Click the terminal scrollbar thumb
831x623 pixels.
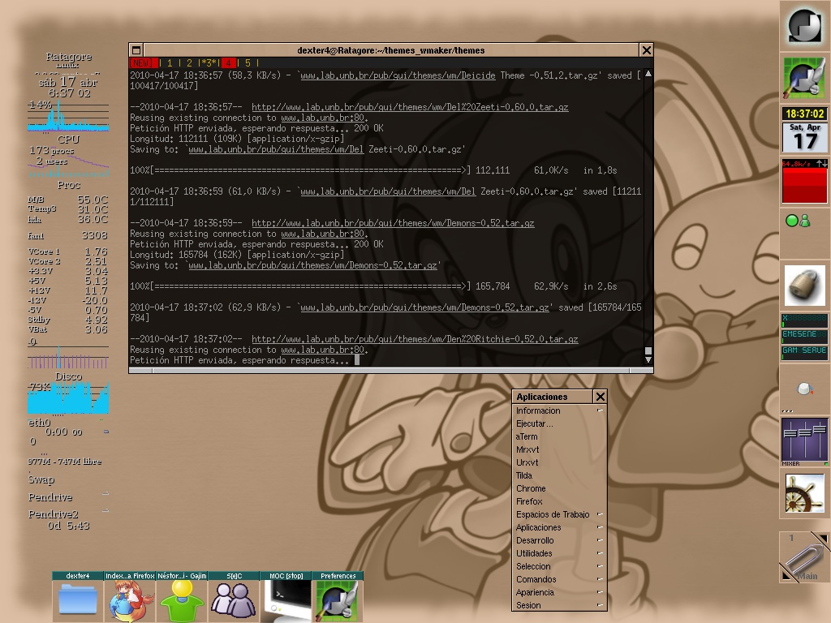tap(648, 350)
